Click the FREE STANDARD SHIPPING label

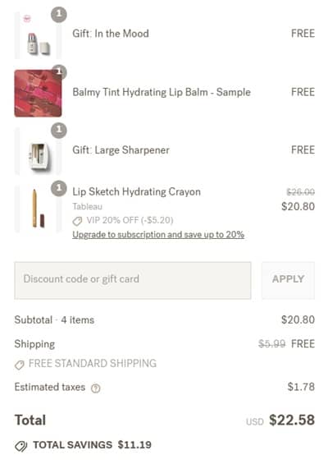93,363
